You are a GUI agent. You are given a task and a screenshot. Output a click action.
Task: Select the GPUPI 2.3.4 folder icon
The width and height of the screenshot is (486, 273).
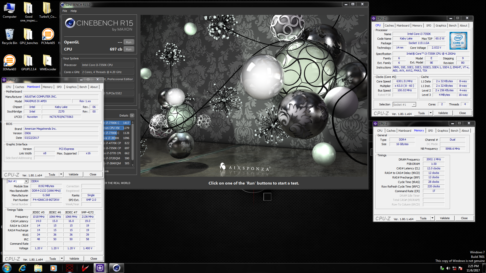click(29, 63)
